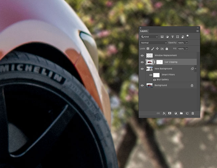Select the Car Clipping layer mask thumbnail

(x=159, y=62)
